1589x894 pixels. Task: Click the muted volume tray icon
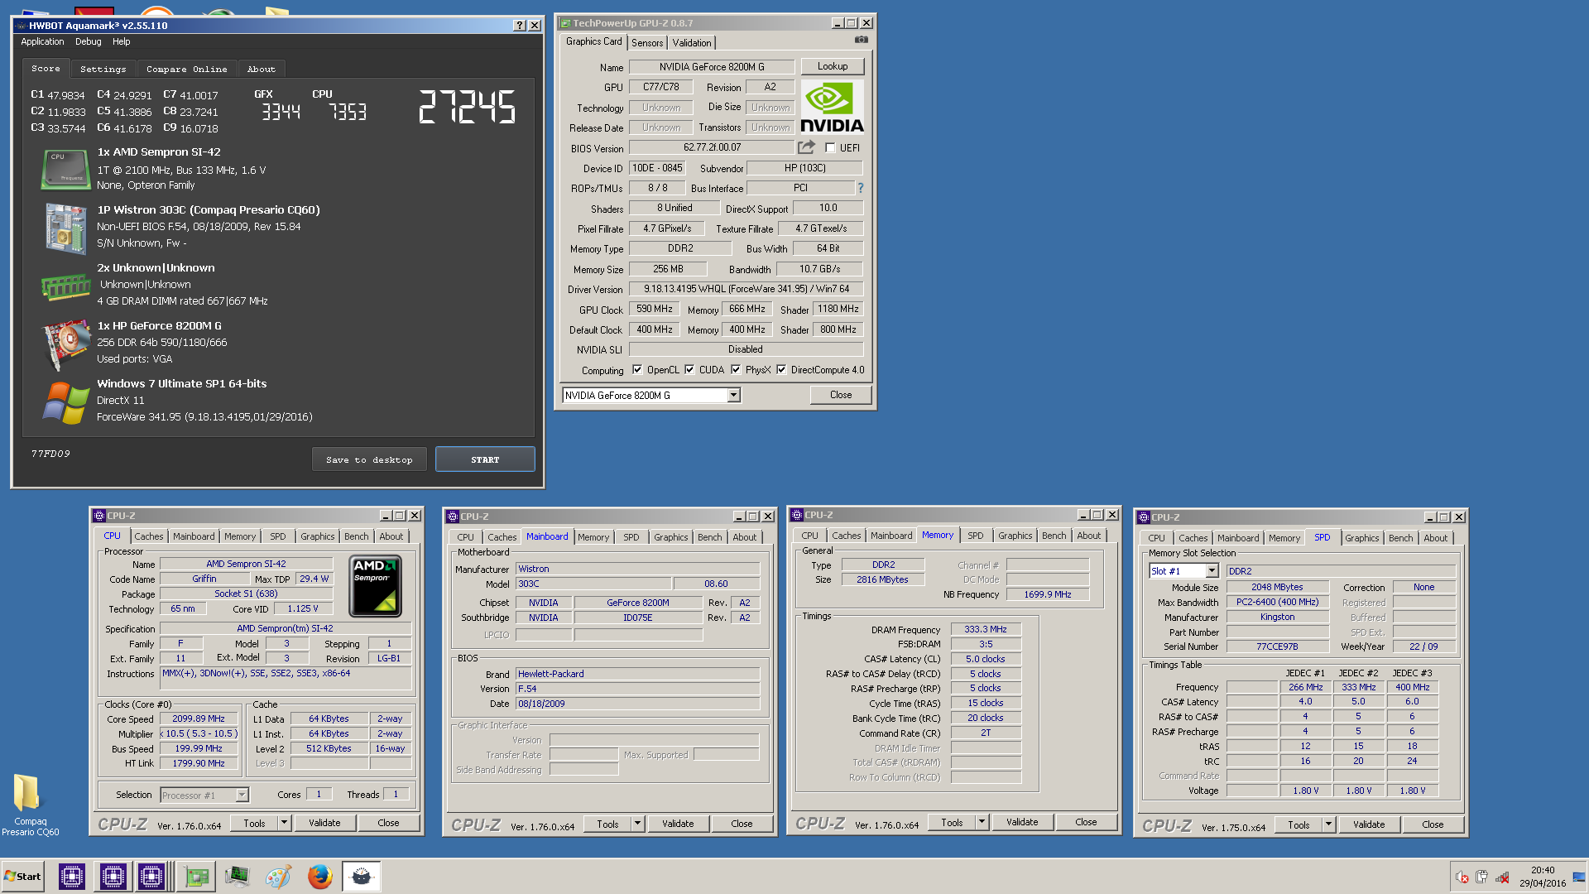point(1462,877)
